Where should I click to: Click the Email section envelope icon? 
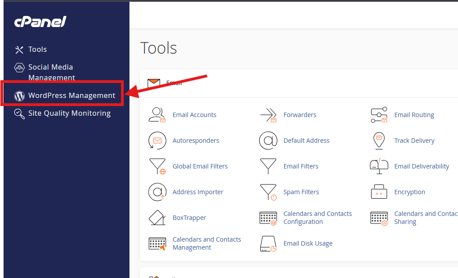click(x=154, y=83)
